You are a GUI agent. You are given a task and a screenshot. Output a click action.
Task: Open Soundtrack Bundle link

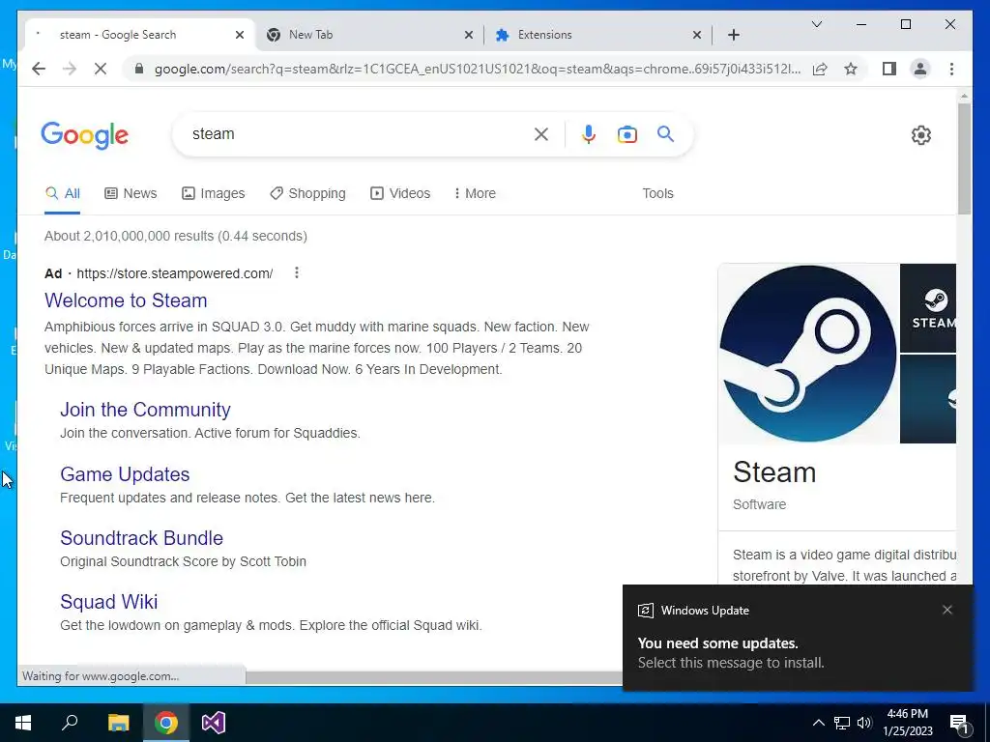(141, 537)
